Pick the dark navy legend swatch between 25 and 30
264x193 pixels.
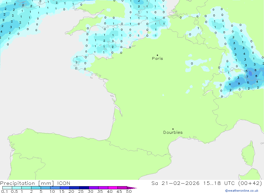[84, 188]
